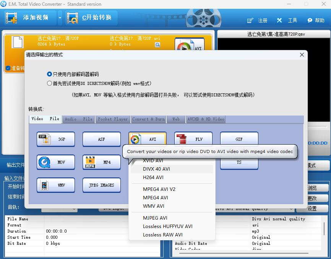
Task: Select the ASF output format icon
Action: [x=102, y=139]
